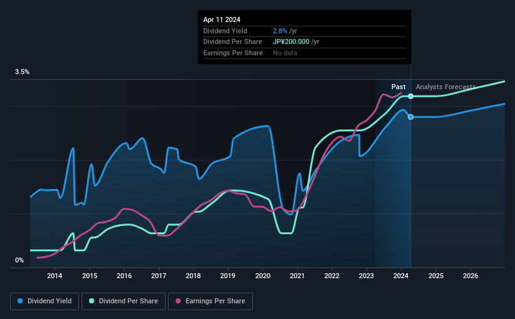Click the 'Analysts Forecasts' label
This screenshot has width=515, height=319.
(x=446, y=87)
